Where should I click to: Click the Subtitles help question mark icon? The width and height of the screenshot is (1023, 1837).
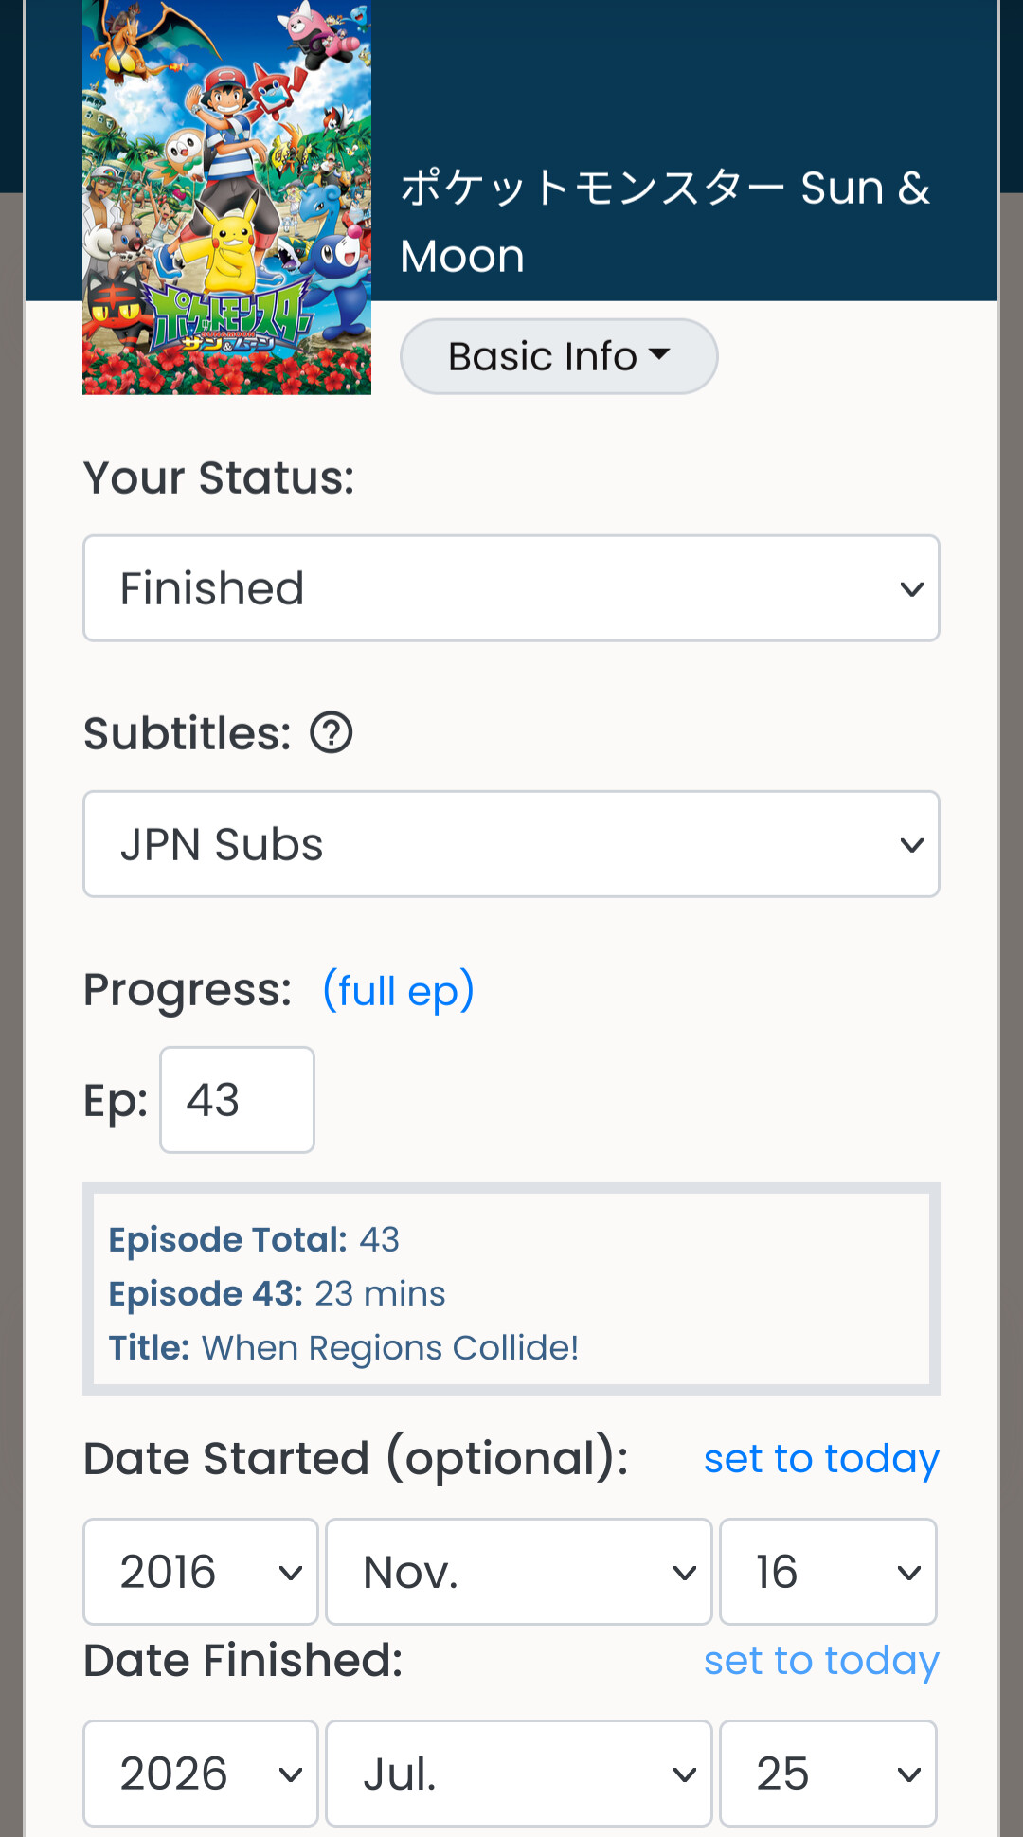(x=332, y=733)
